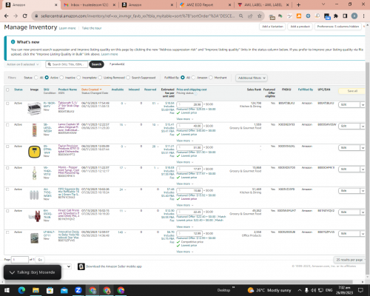370x296 pixels.
Task: Click the Tablecraft product thumbnail
Action: pos(34,109)
